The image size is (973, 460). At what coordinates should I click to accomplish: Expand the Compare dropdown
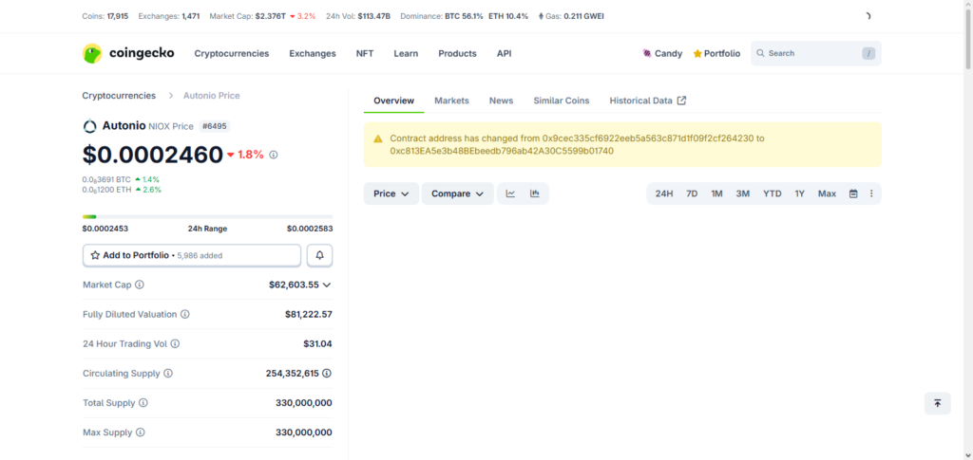pos(457,193)
